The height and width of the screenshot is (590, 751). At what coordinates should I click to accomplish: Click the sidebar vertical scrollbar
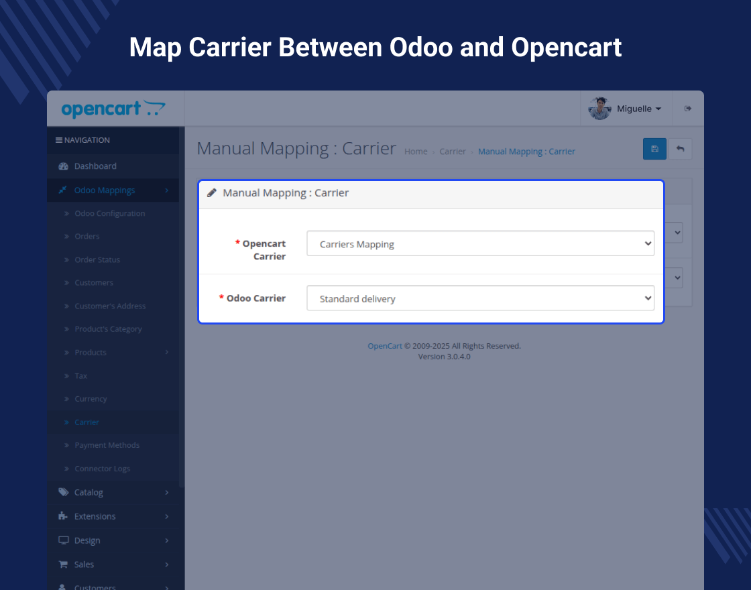[182, 306]
